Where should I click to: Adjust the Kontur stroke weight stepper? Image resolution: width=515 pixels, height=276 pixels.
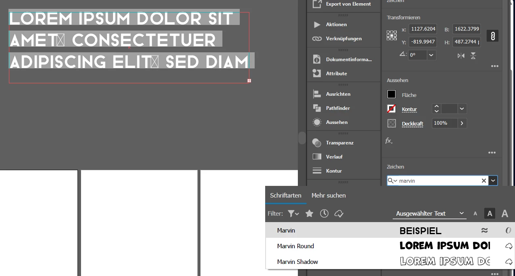point(436,109)
